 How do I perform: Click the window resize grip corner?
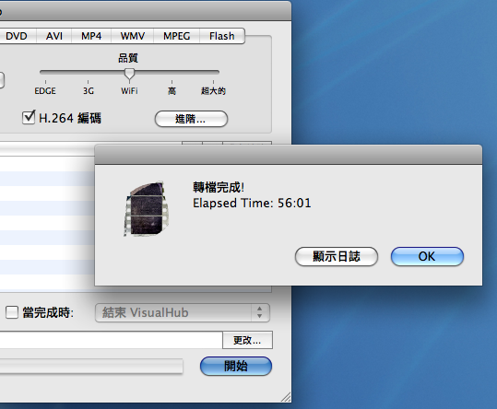click(x=286, y=397)
